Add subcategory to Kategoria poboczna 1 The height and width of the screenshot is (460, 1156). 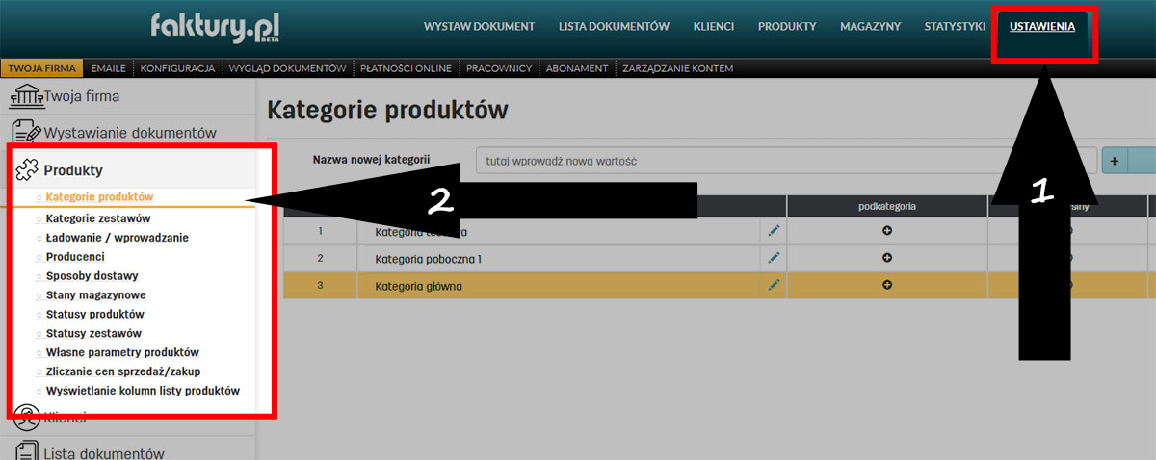[887, 258]
